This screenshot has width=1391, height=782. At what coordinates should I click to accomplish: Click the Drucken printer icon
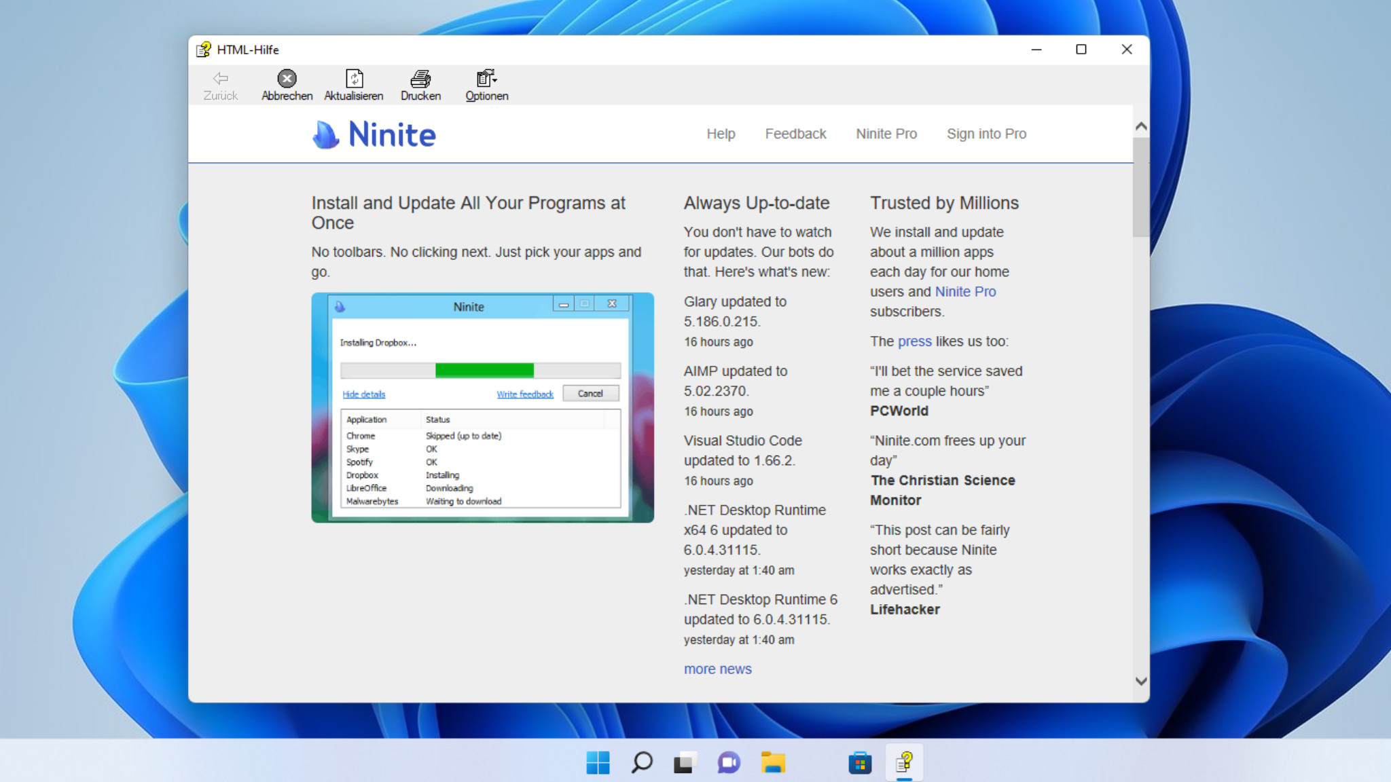[x=420, y=79]
